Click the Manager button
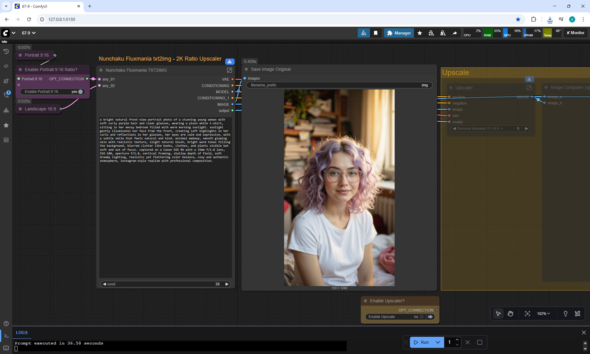 coord(399,33)
